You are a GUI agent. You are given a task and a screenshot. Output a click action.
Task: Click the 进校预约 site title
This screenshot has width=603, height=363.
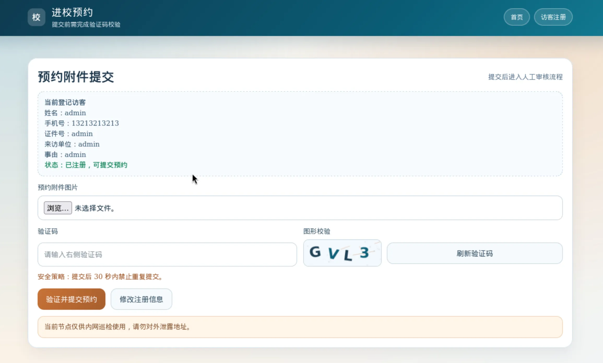tap(72, 12)
